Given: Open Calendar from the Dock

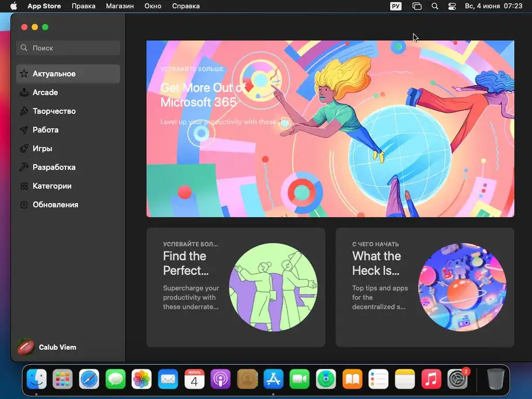Looking at the screenshot, I should click(x=194, y=379).
